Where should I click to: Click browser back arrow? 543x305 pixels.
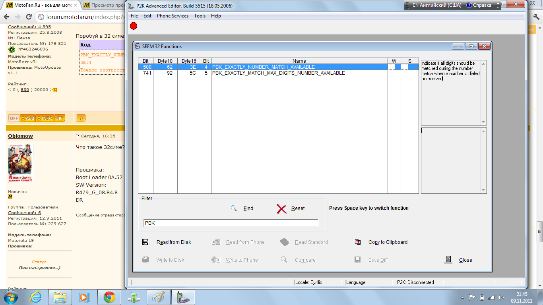coord(7,17)
